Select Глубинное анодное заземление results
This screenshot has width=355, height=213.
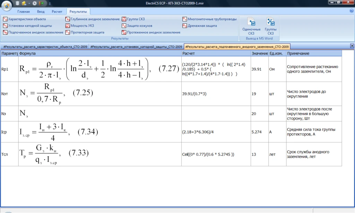[x=92, y=19]
